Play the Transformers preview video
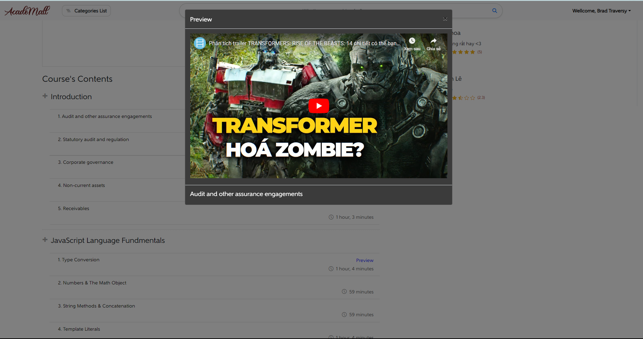This screenshot has width=643, height=339. click(318, 106)
